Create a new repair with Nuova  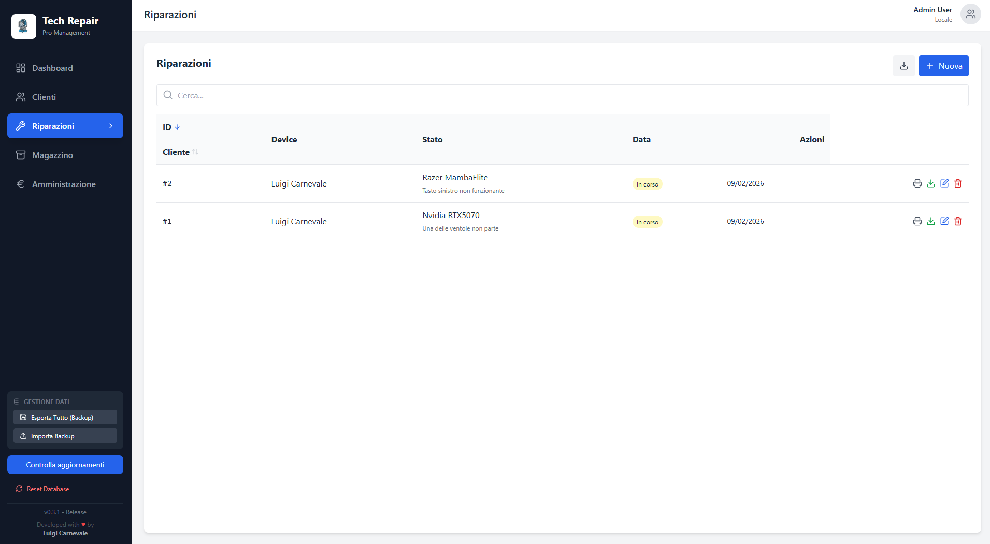click(943, 66)
